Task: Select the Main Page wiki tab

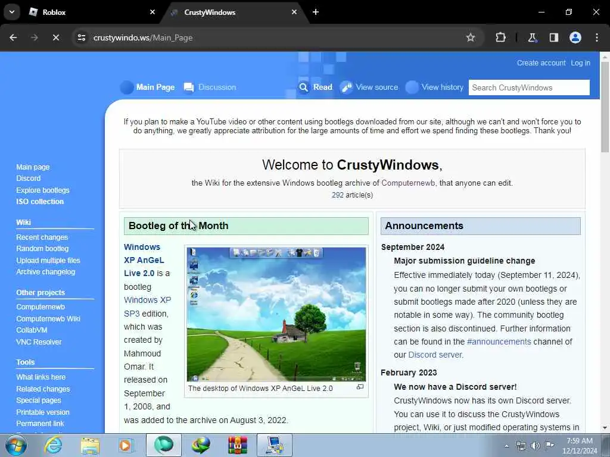Action: [148, 87]
